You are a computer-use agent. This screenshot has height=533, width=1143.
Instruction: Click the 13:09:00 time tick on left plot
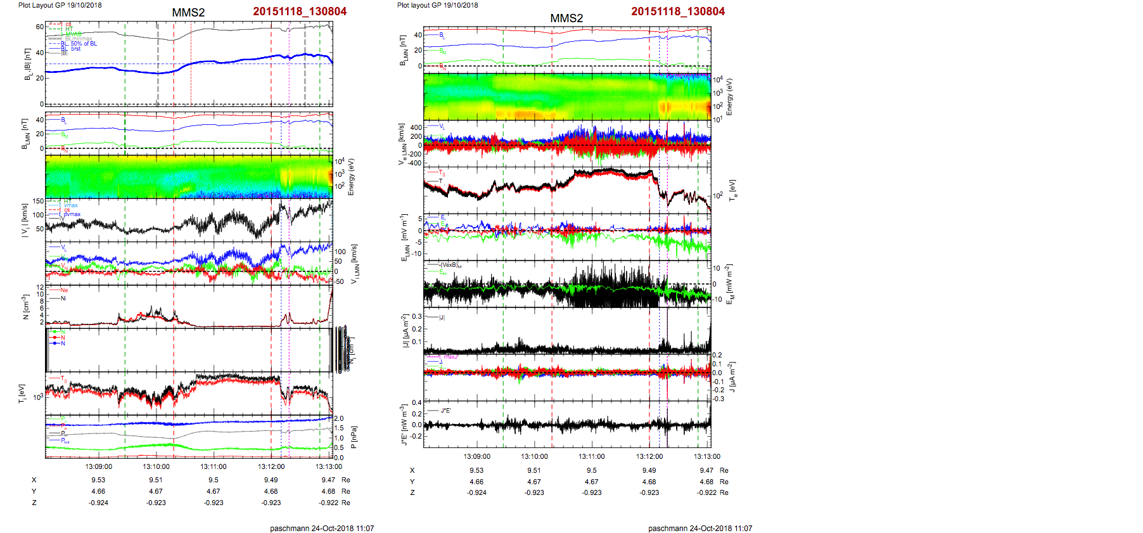coord(99,466)
